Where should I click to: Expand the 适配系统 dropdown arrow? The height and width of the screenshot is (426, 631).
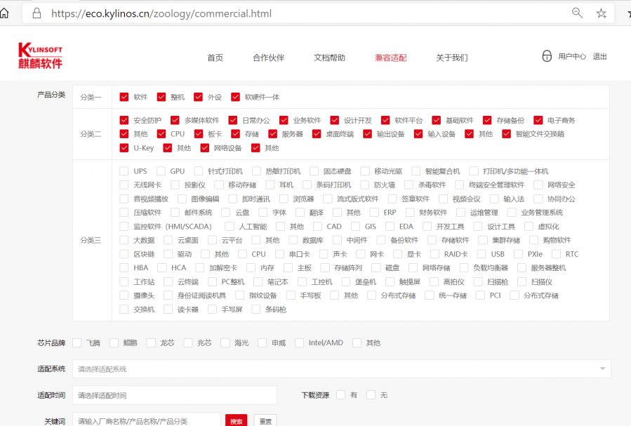[x=602, y=368]
